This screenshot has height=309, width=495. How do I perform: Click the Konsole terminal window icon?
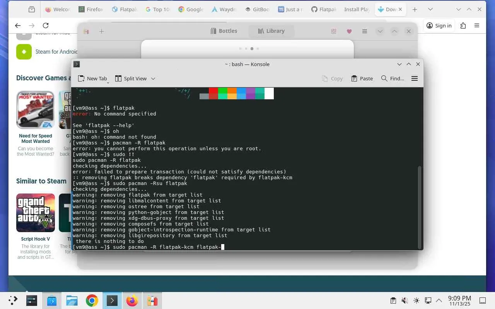click(77, 64)
